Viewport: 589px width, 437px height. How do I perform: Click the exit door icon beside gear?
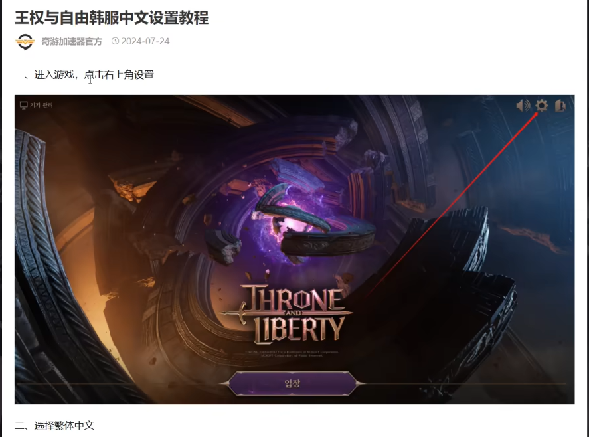(x=560, y=106)
